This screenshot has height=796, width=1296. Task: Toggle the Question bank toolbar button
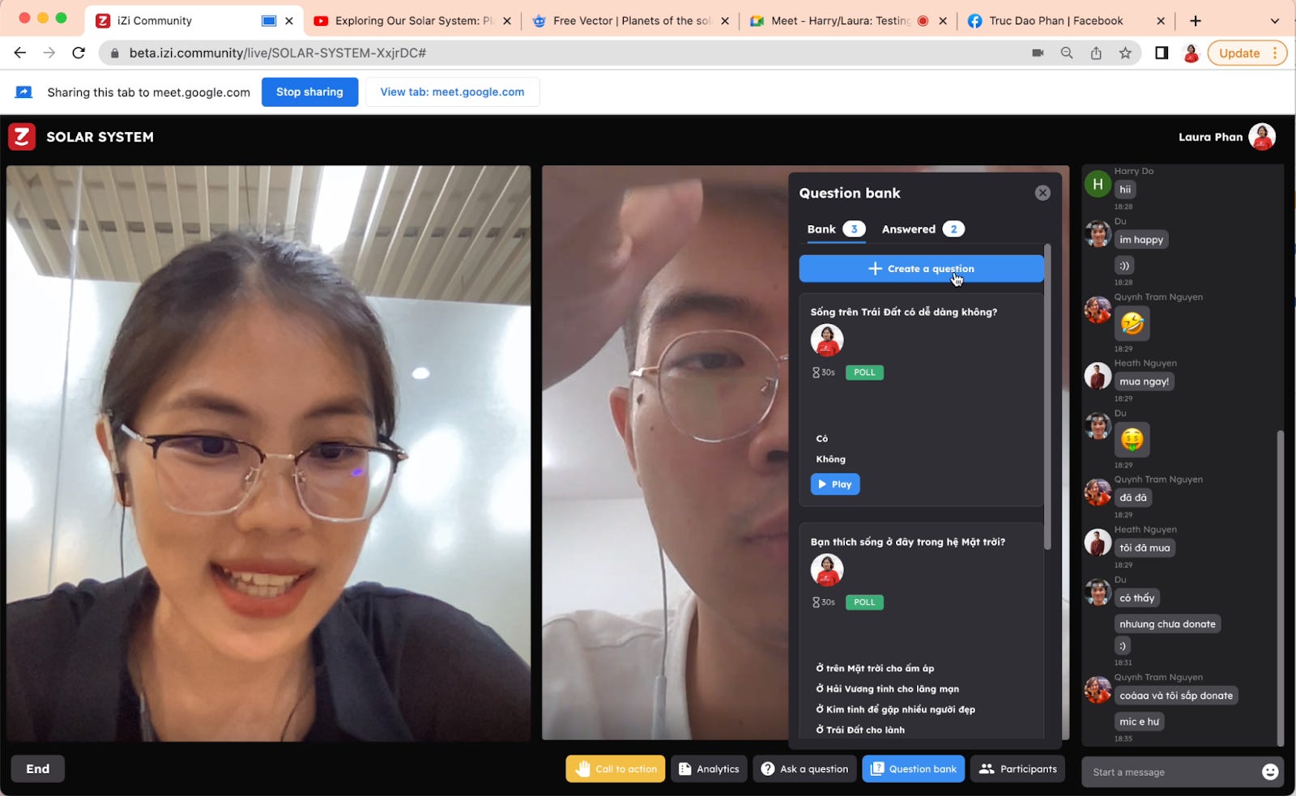[914, 769]
